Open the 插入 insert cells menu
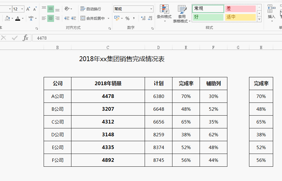 click(271, 13)
